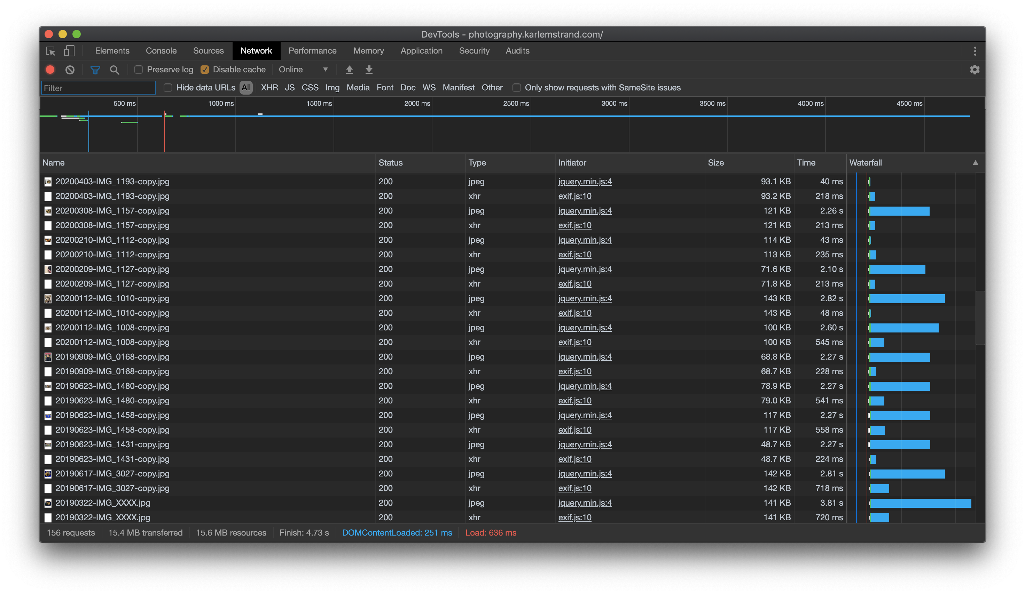
Task: Enable the Preserve log checkbox
Action: click(139, 70)
